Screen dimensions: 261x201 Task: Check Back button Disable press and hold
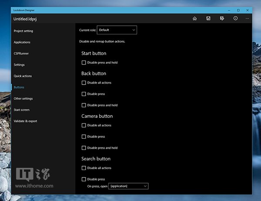click(x=84, y=105)
